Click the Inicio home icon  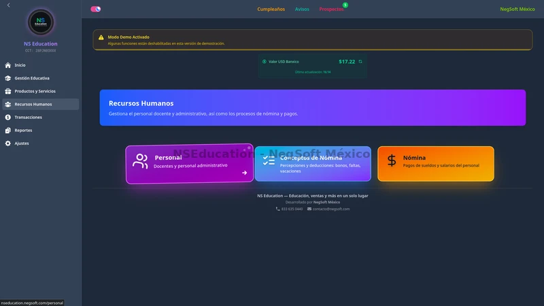point(8,65)
